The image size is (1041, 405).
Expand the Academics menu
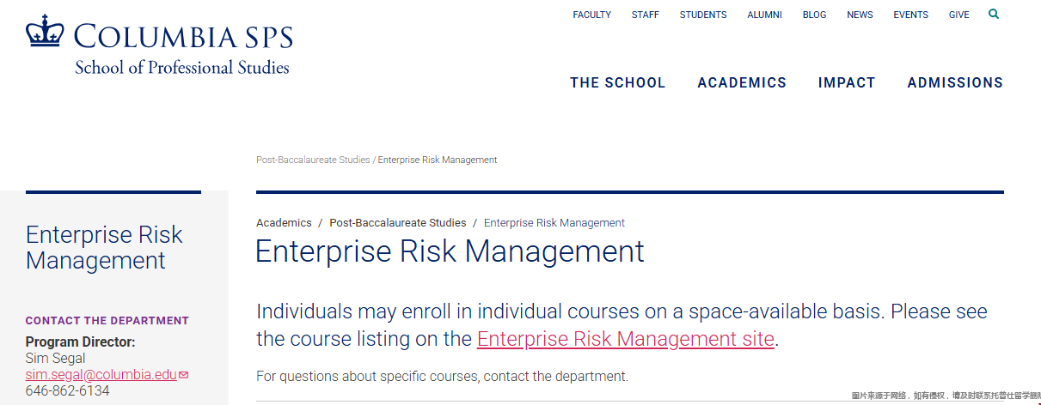click(x=742, y=82)
